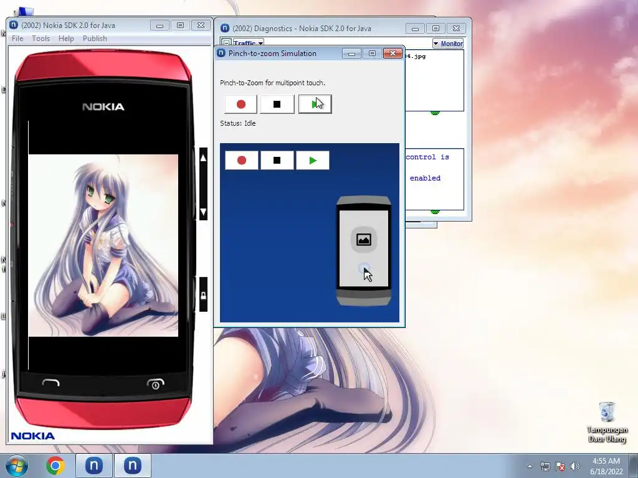
Task: Click the Windows Start button
Action: pyautogui.click(x=17, y=466)
